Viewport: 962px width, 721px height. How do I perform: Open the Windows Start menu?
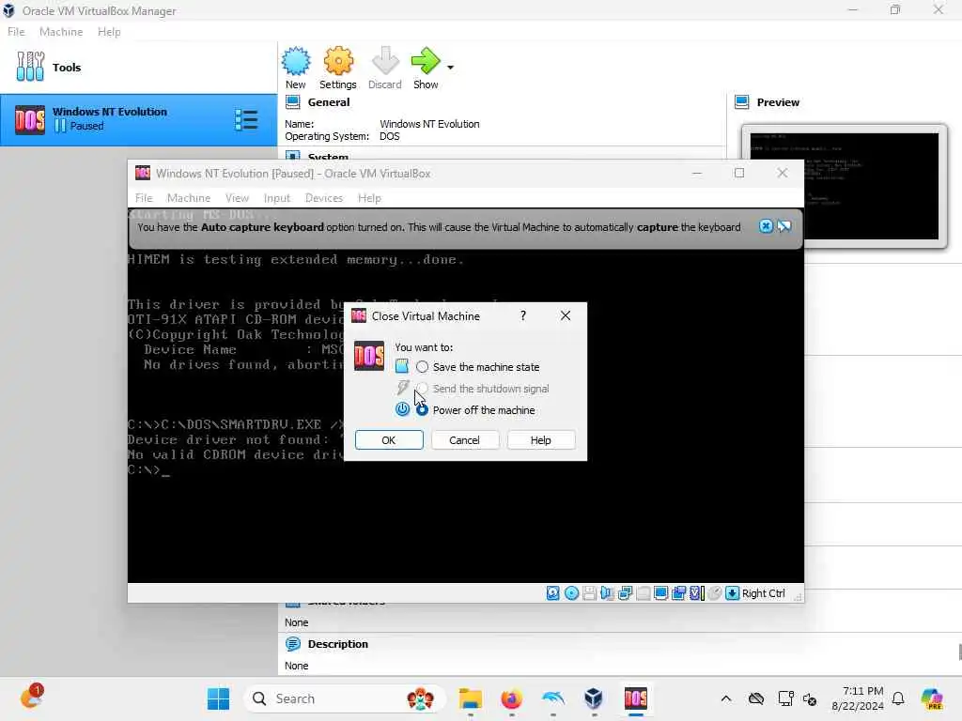[x=218, y=698]
